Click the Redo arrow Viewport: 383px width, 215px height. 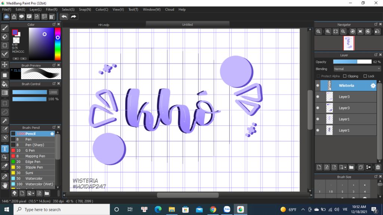click(73, 16)
